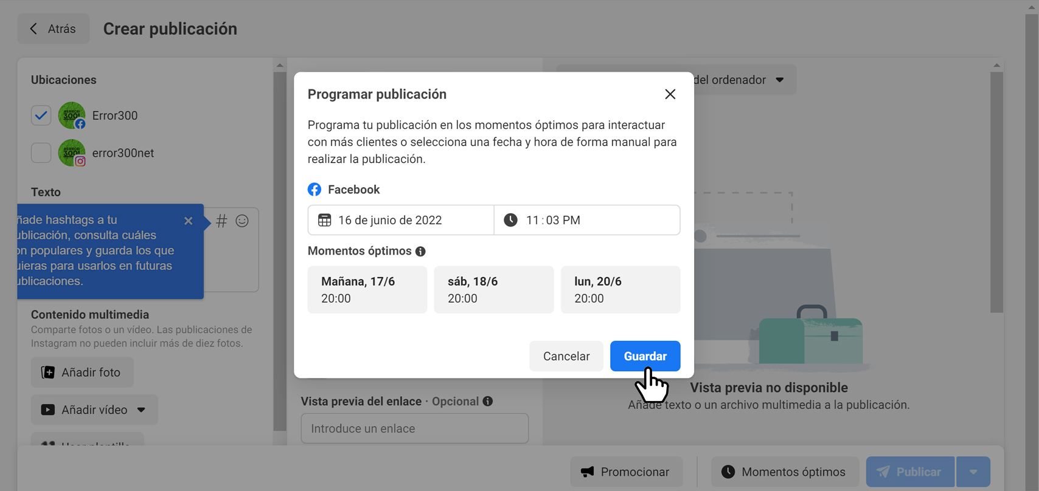
Task: Expand the Publicar options arrow
Action: 973,472
